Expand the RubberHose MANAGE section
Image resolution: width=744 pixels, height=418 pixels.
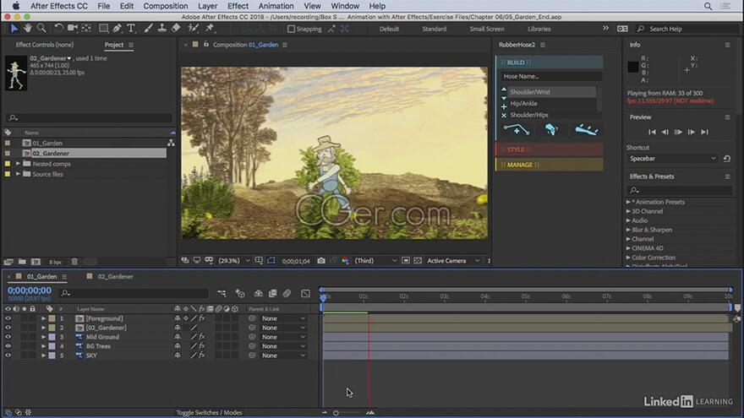(x=550, y=165)
